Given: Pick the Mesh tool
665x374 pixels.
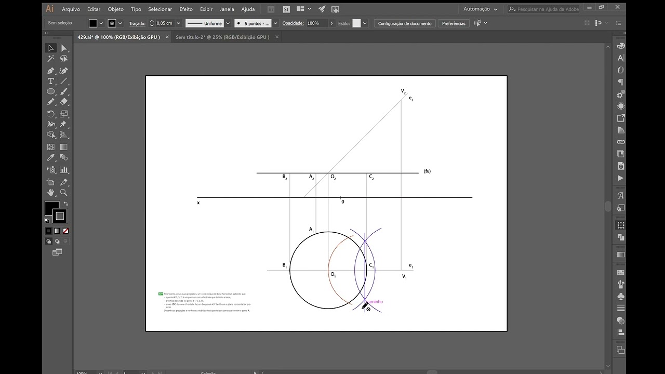Looking at the screenshot, I should coord(51,147).
